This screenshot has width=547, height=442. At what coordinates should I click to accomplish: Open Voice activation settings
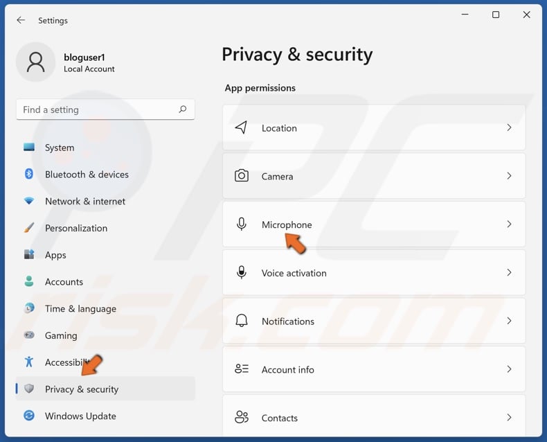(374, 273)
